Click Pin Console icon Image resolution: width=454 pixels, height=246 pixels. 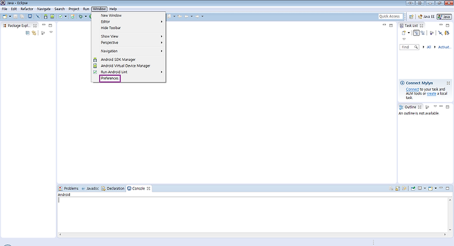pyautogui.click(x=413, y=188)
